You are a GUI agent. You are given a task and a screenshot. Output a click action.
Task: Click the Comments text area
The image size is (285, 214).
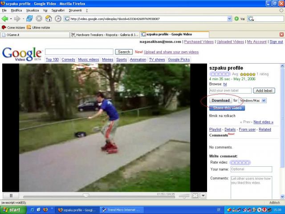coord(251,187)
